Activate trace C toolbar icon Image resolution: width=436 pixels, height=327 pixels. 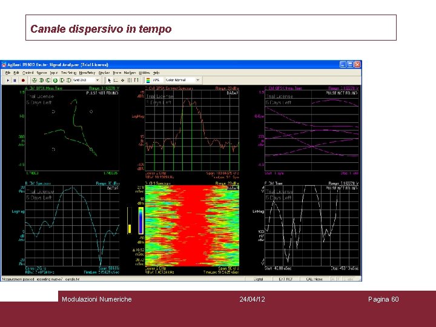tap(48, 81)
